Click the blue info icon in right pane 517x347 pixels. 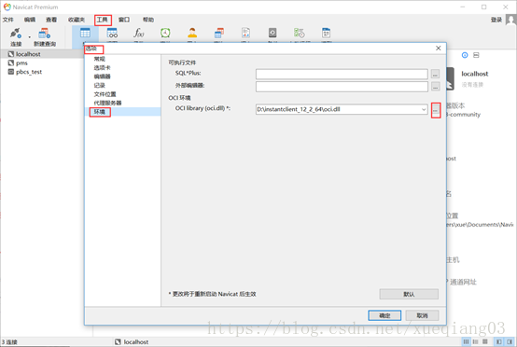coord(465,55)
